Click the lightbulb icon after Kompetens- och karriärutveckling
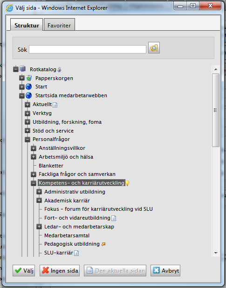The image size is (226, 288). [127, 183]
